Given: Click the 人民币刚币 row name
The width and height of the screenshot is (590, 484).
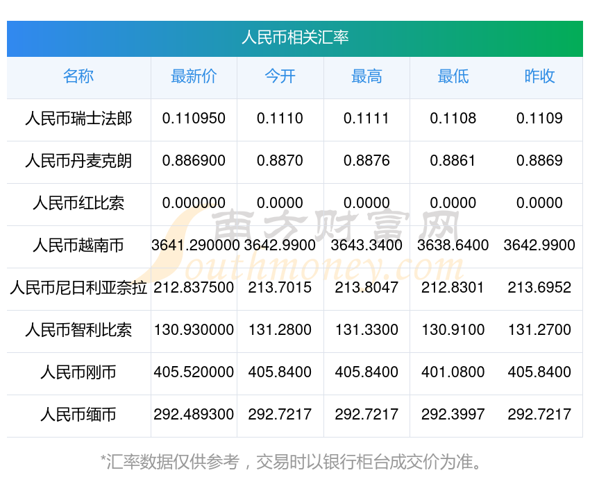Looking at the screenshot, I should click(x=78, y=373).
